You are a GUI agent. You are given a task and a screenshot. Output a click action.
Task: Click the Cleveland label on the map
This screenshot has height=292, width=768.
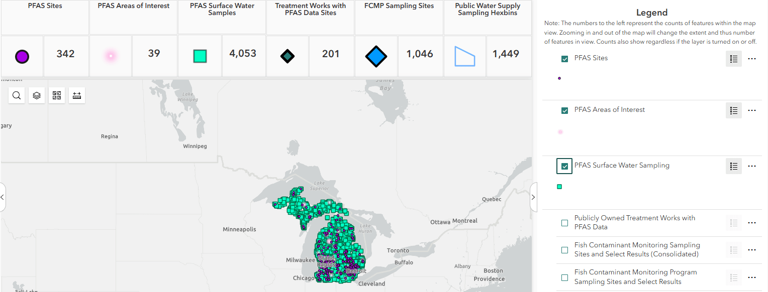pyautogui.click(x=371, y=284)
